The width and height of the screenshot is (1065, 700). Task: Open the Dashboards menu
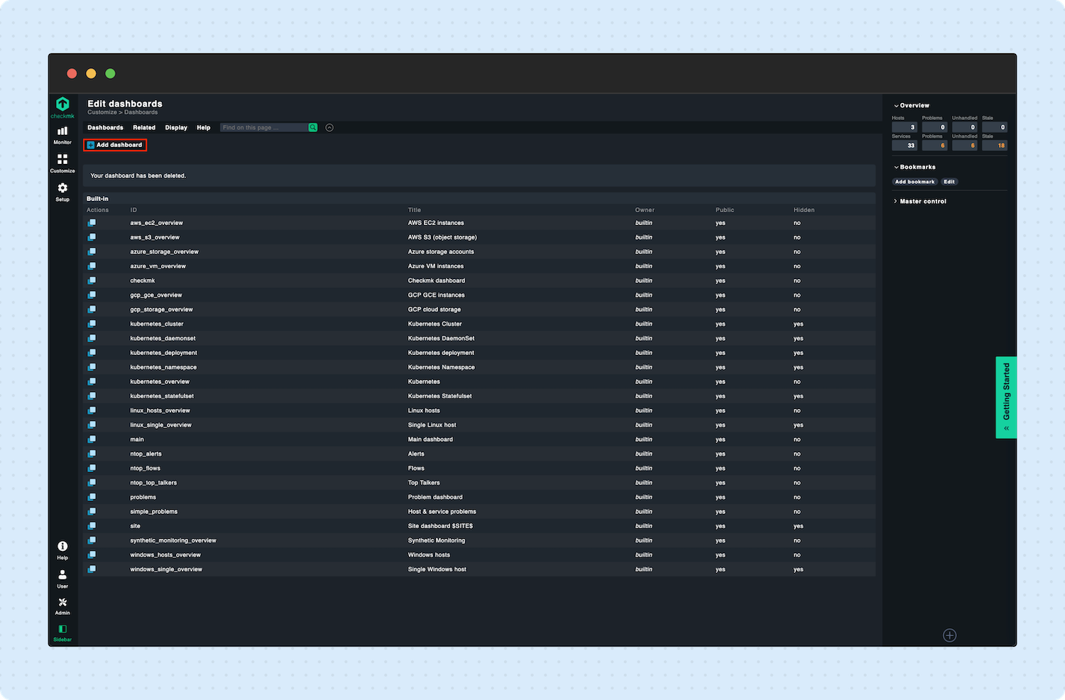tap(105, 128)
